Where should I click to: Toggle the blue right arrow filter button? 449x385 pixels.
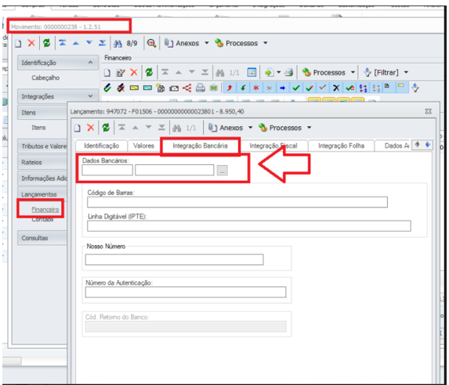[x=283, y=88]
